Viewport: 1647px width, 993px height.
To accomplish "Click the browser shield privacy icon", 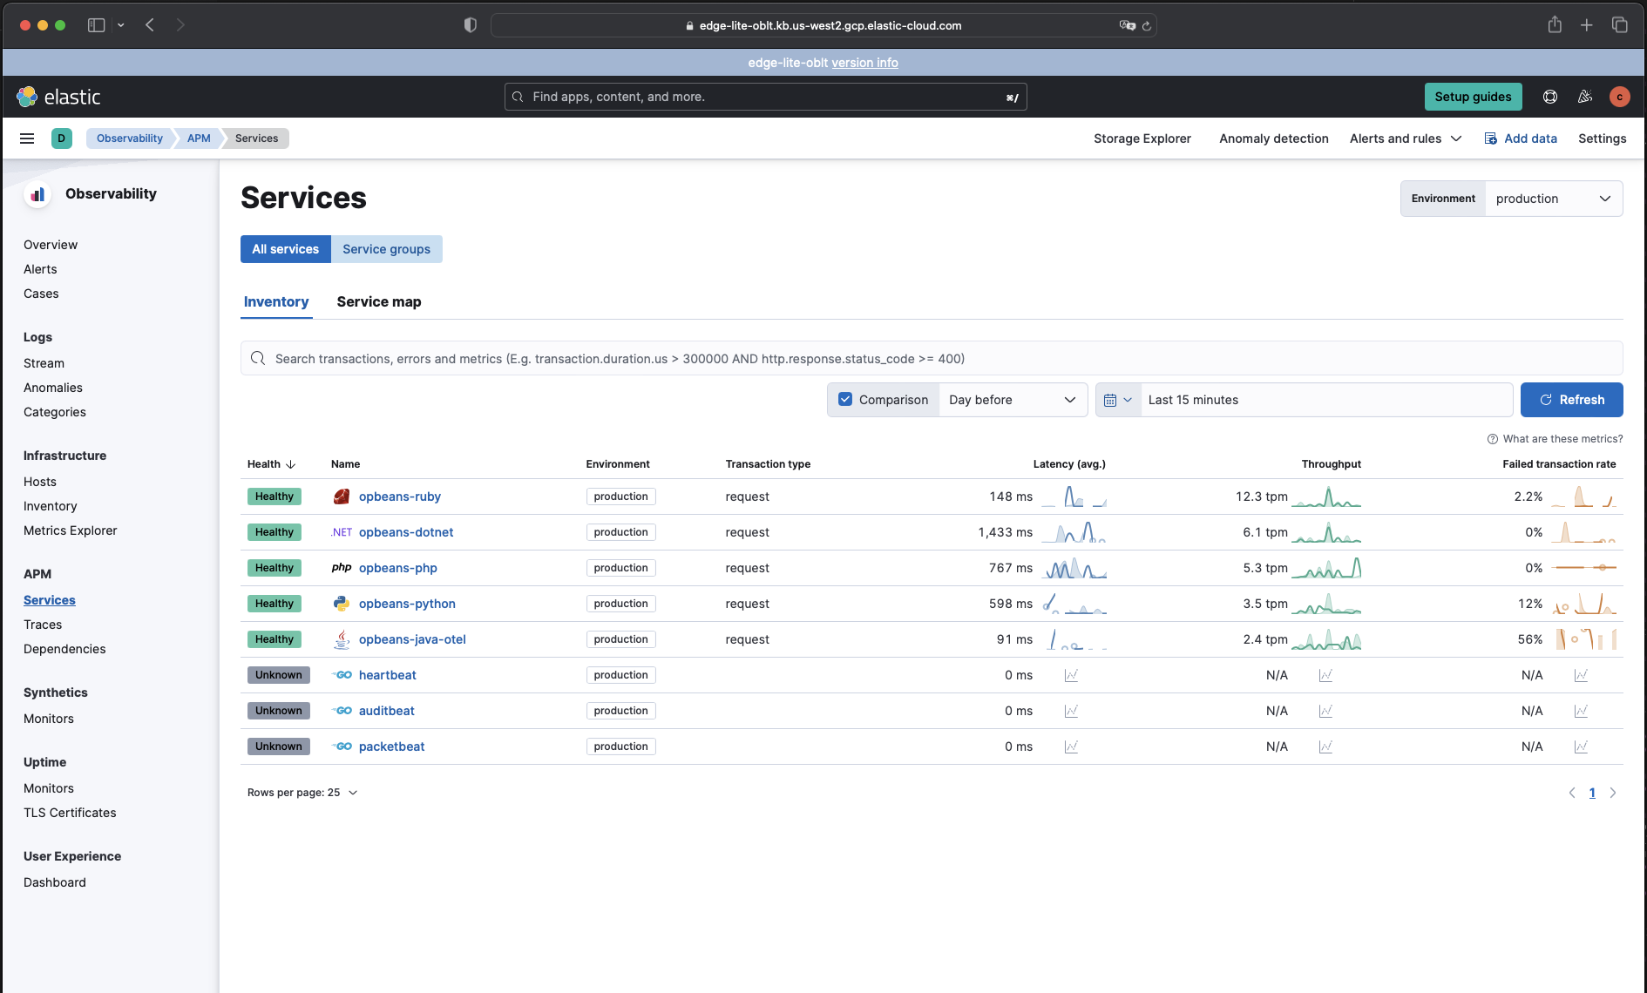I will tap(471, 25).
